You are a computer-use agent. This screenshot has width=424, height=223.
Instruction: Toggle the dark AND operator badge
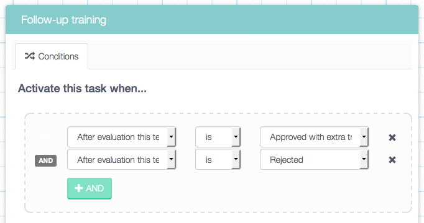[46, 161]
